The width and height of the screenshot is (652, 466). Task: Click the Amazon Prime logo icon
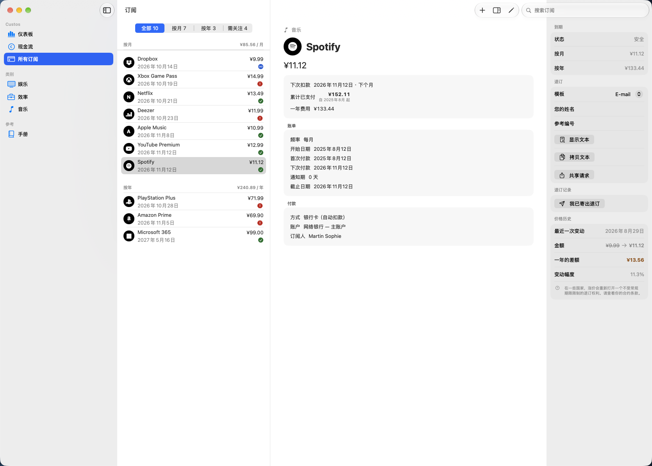coord(129,219)
